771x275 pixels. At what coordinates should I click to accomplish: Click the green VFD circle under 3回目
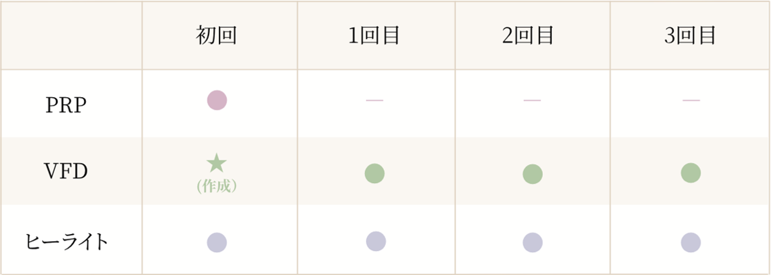691,173
